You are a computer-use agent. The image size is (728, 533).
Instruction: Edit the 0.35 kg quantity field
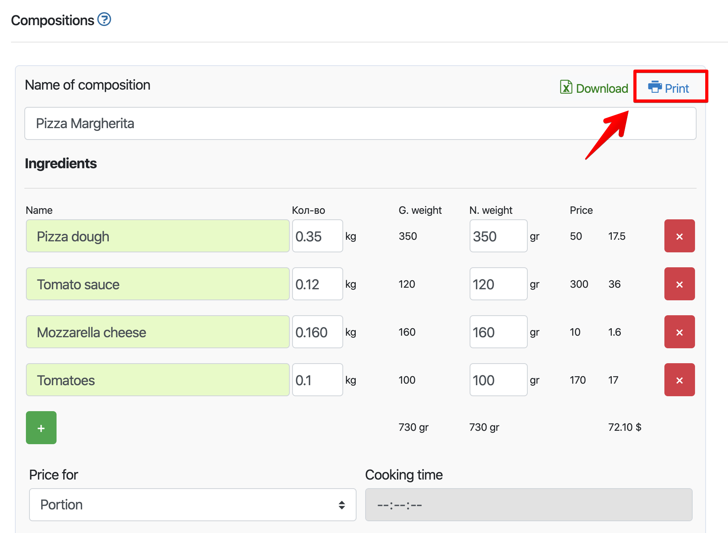pyautogui.click(x=317, y=236)
